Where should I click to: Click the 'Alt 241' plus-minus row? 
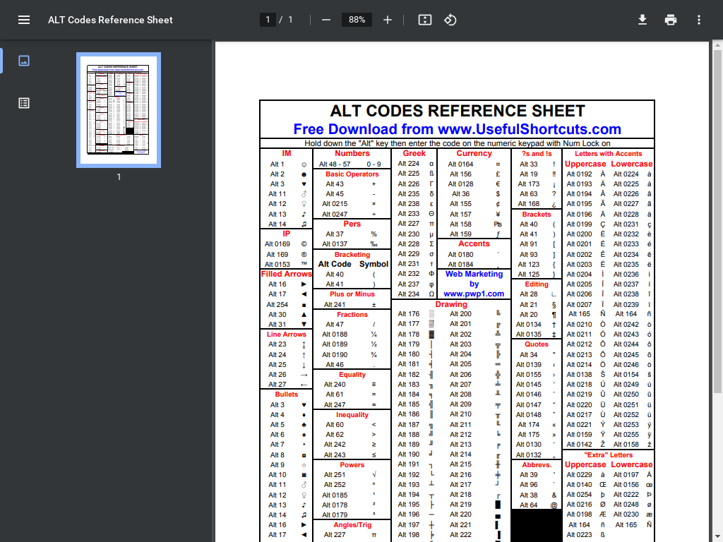tap(352, 305)
